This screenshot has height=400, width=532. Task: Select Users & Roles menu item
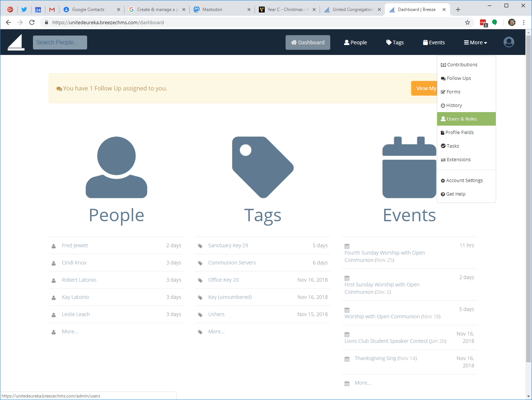click(x=466, y=119)
